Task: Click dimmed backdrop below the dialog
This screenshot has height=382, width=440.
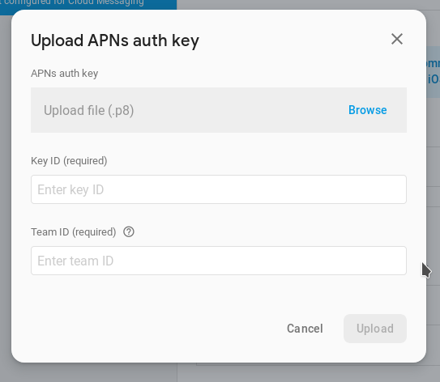Action: tap(220, 373)
